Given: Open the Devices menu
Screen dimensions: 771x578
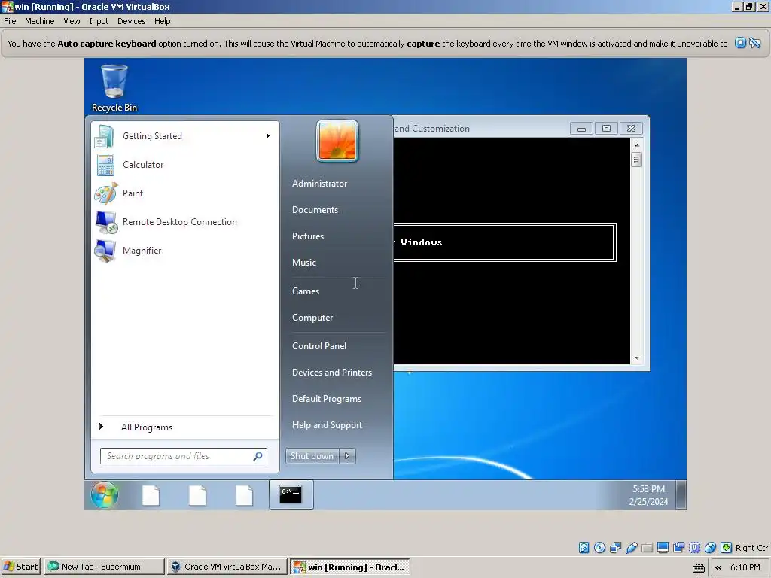Looking at the screenshot, I should (x=131, y=21).
